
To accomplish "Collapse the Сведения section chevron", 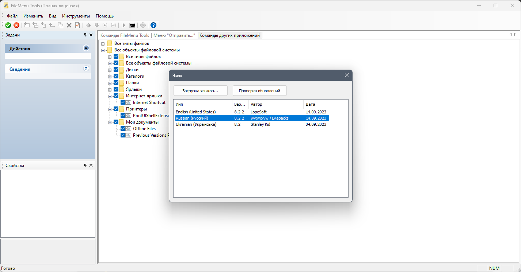I will click(x=86, y=69).
